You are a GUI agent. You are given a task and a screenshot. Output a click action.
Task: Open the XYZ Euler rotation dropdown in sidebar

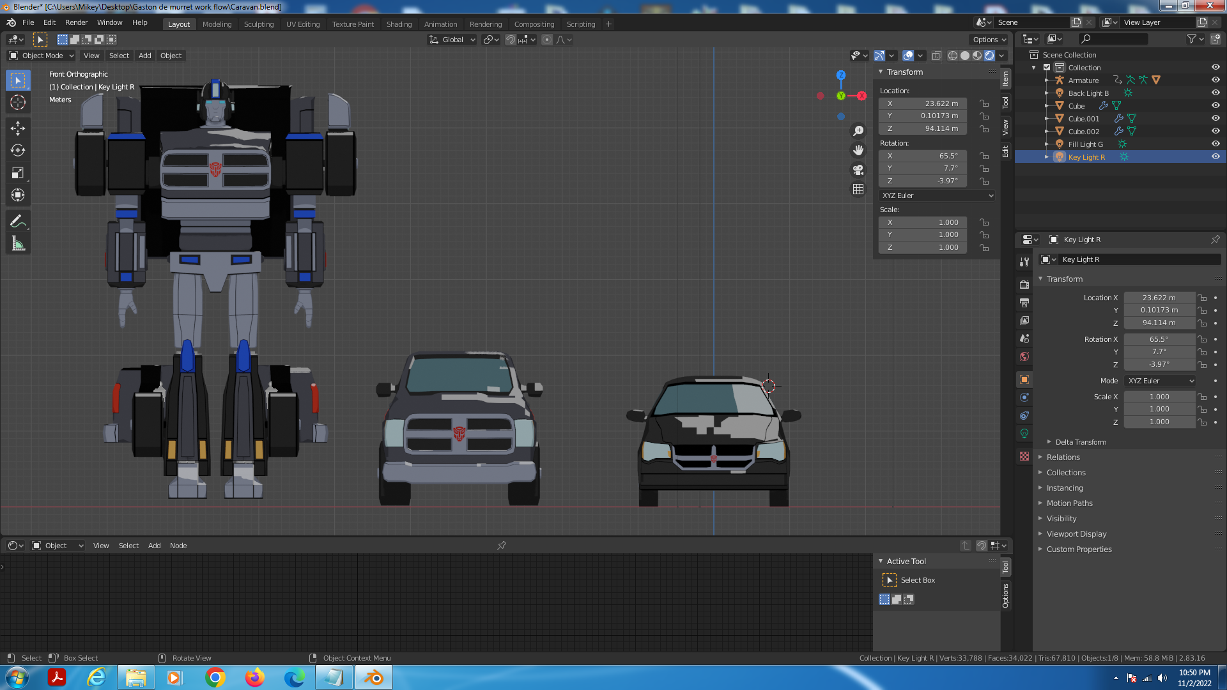pos(937,195)
